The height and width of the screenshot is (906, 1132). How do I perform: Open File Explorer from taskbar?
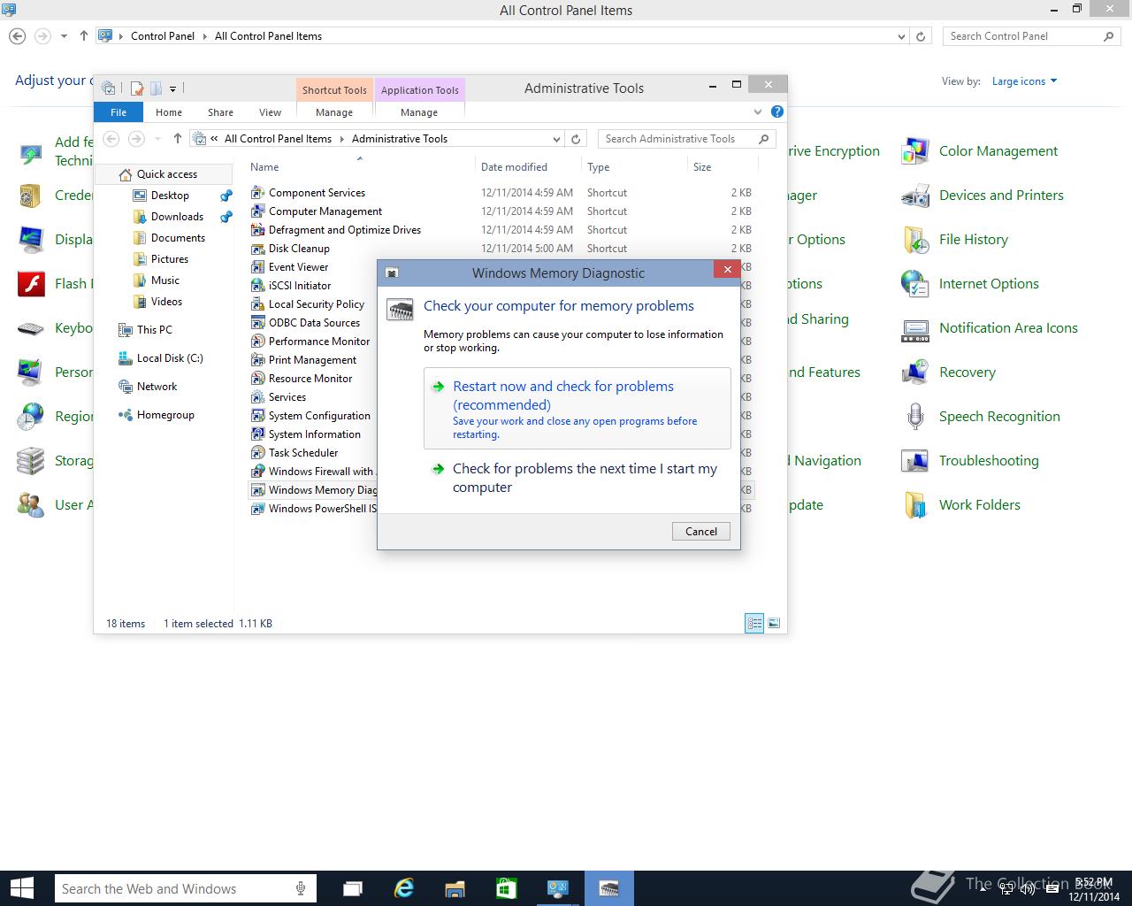455,888
